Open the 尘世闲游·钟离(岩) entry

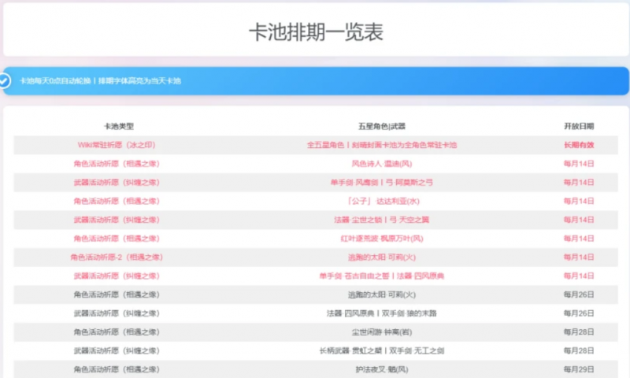(381, 332)
